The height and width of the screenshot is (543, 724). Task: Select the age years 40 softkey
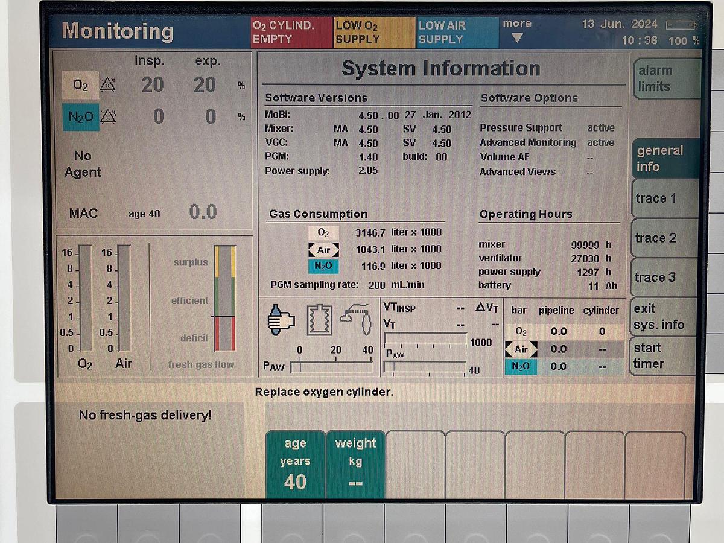point(295,464)
